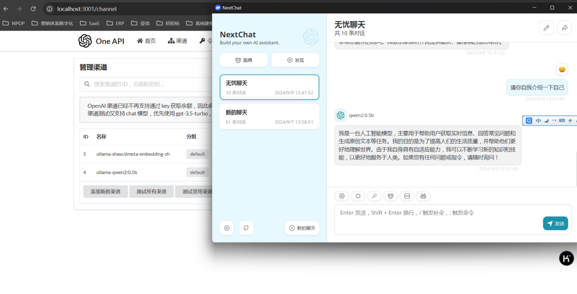Click browser address bar localhost:3001/channel
577x294 pixels.
pyautogui.click(x=87, y=9)
